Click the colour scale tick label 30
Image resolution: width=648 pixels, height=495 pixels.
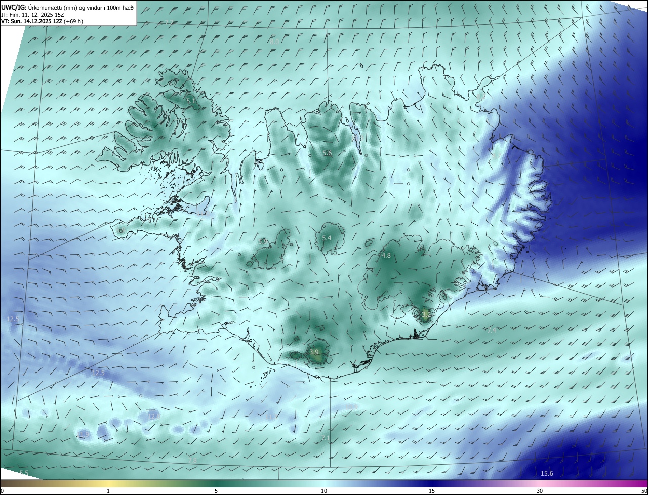coord(540,491)
